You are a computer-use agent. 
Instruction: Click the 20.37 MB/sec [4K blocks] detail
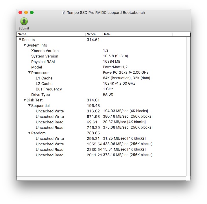point(124,122)
